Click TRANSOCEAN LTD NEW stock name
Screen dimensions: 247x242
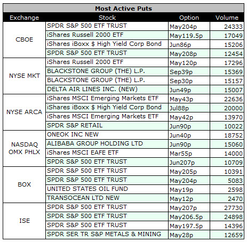83,198
